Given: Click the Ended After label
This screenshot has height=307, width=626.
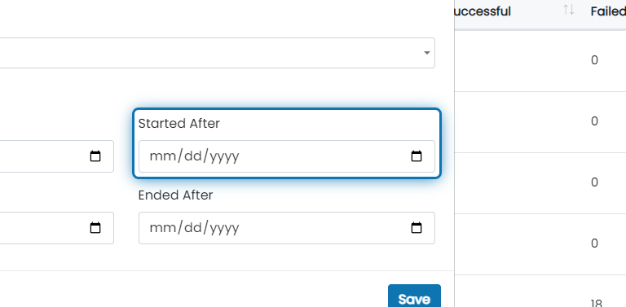Looking at the screenshot, I should pos(175,195).
